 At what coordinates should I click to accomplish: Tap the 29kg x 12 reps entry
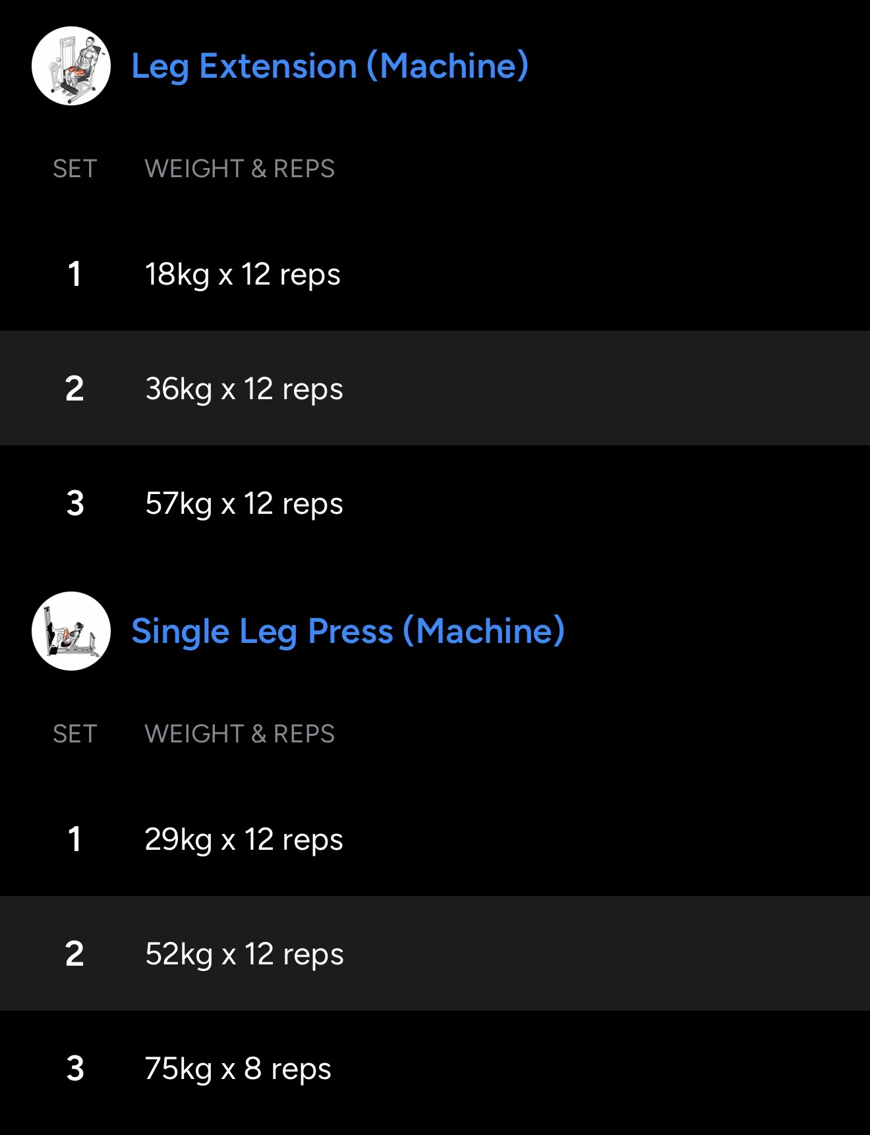point(244,839)
